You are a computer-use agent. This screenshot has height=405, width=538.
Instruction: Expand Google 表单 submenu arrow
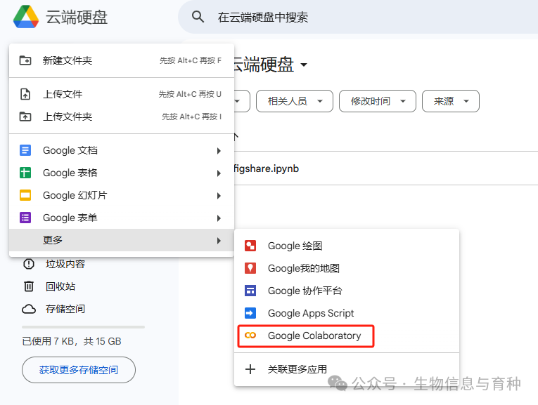tap(219, 218)
